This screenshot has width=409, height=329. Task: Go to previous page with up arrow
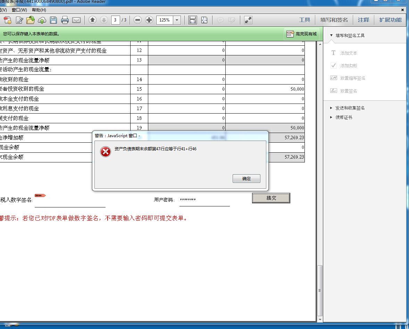(x=92, y=20)
